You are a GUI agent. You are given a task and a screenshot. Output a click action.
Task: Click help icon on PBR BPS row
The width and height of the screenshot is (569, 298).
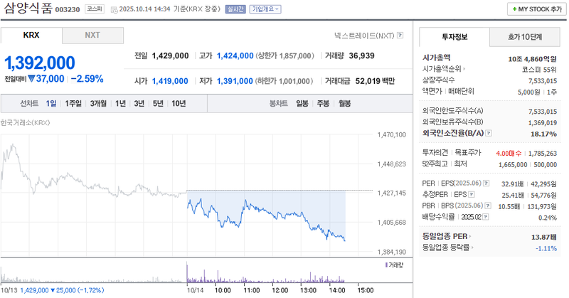[489, 205]
